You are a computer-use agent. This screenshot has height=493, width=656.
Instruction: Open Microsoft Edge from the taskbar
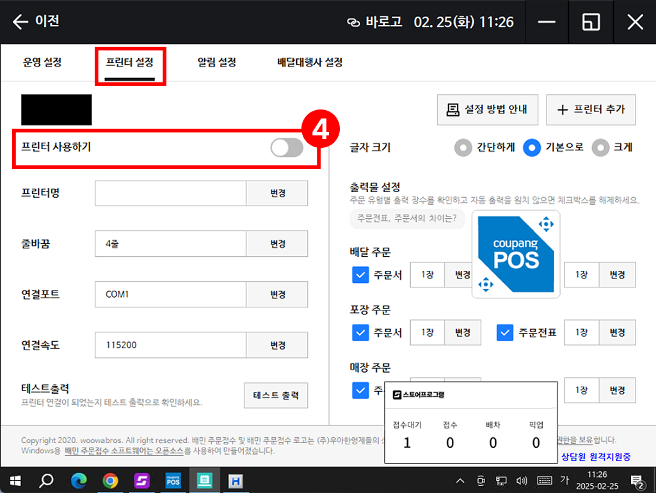click(x=79, y=480)
